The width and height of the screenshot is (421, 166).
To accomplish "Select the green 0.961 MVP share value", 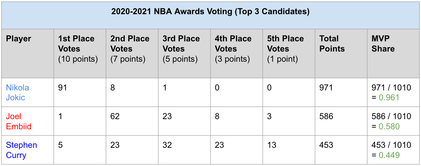I will click(389, 98).
